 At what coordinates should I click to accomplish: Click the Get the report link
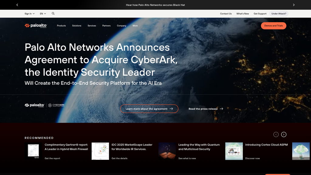(52, 158)
